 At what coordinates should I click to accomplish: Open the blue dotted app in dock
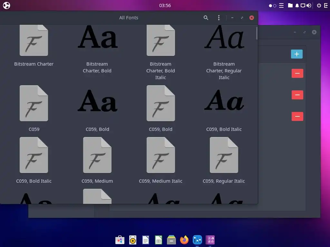tap(198, 240)
